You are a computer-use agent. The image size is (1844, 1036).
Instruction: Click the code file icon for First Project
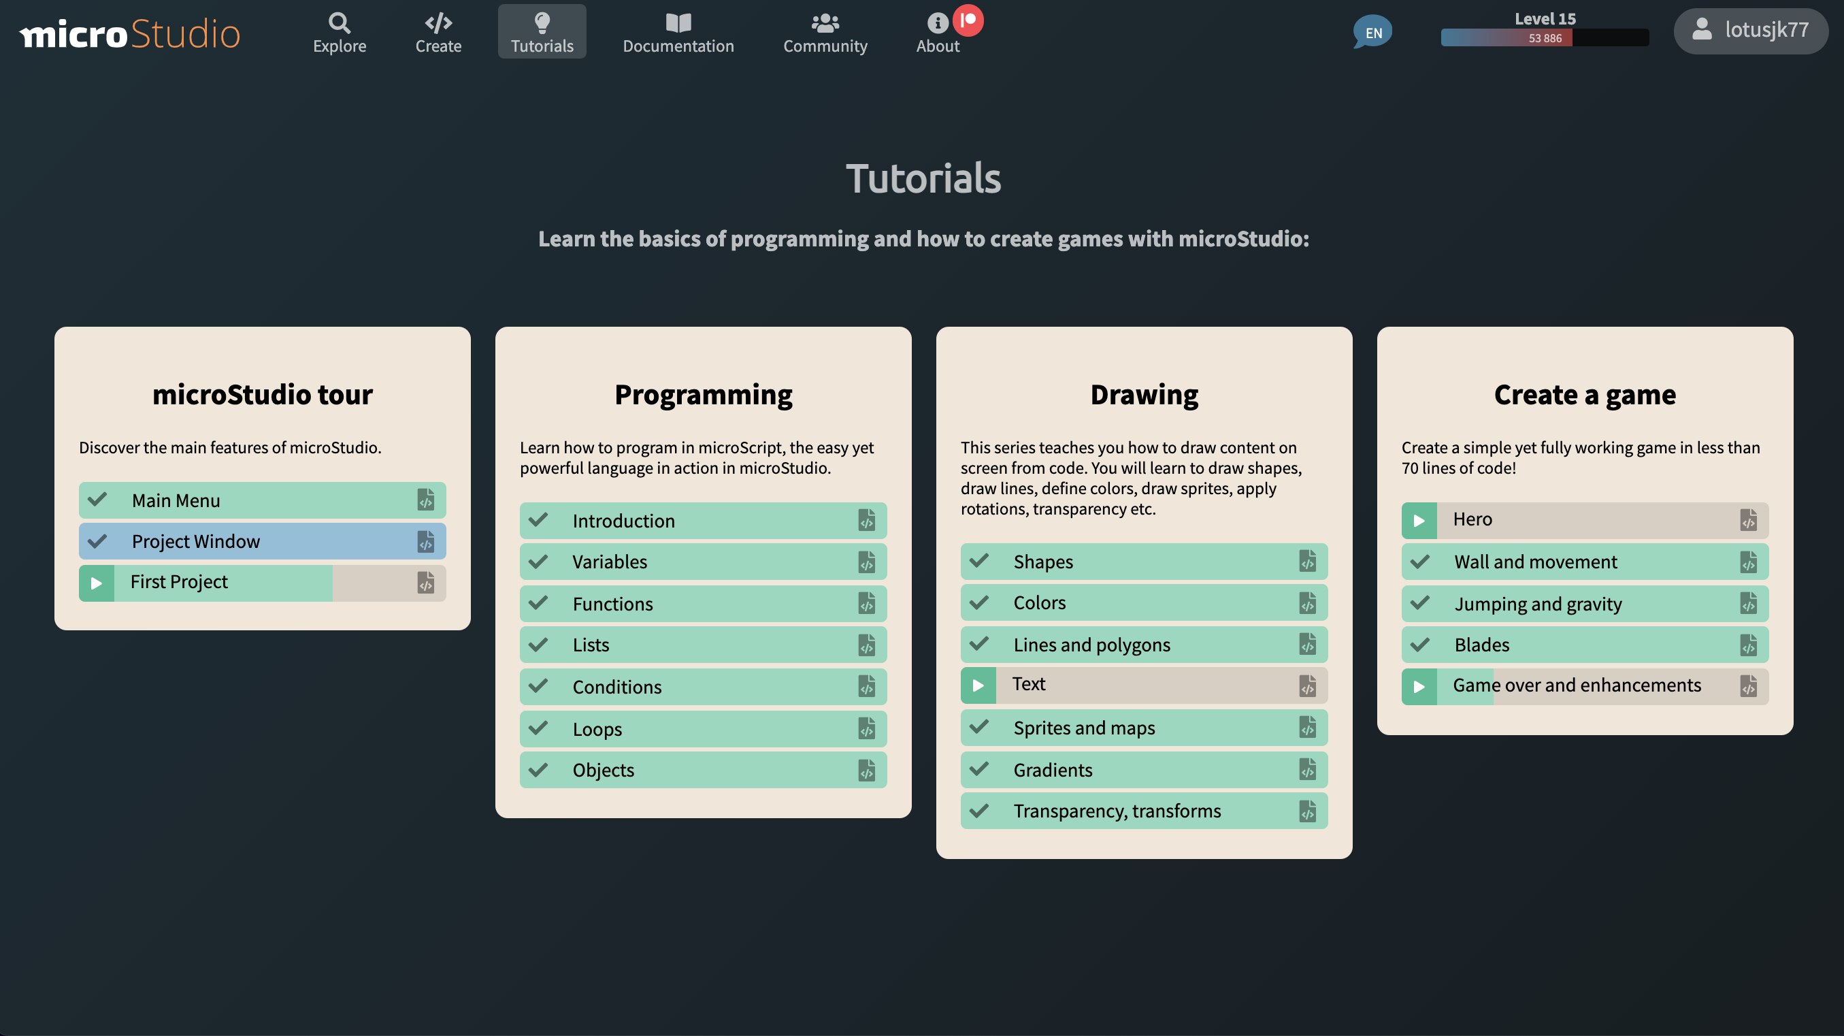(426, 583)
